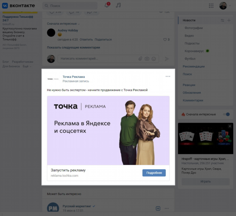Show next comments link

click(73, 48)
